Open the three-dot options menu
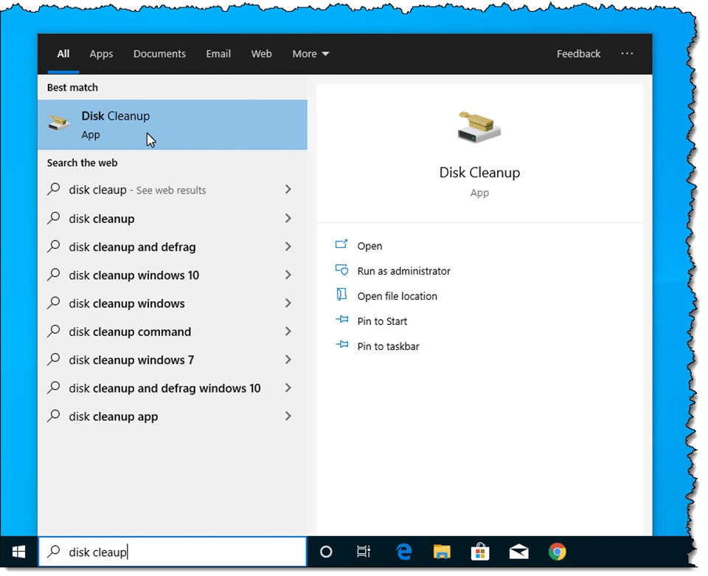The height and width of the screenshot is (576, 708). [x=627, y=54]
